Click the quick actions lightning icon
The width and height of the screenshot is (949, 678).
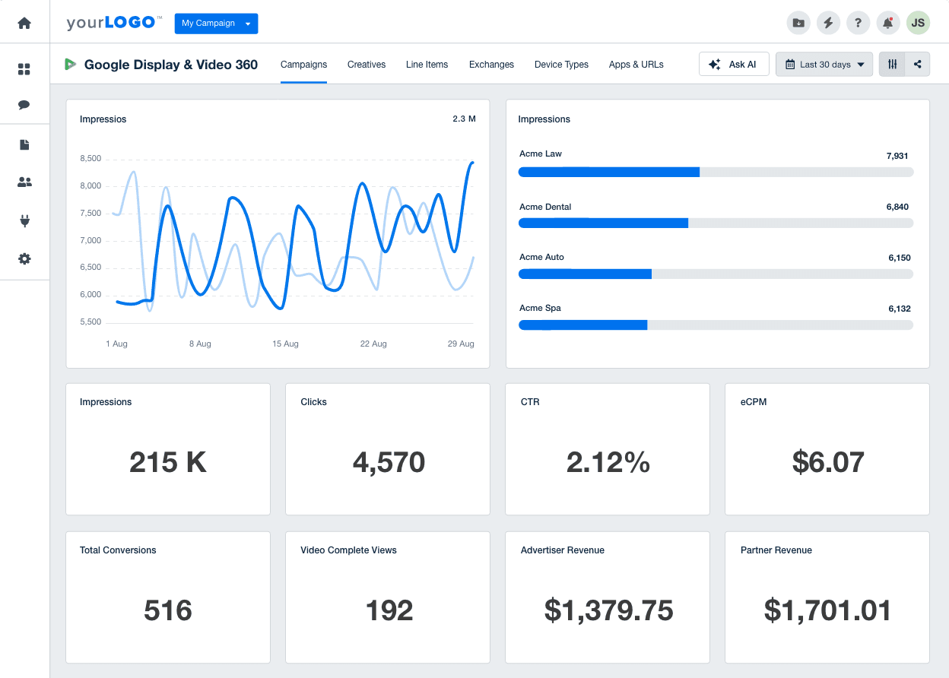click(828, 23)
